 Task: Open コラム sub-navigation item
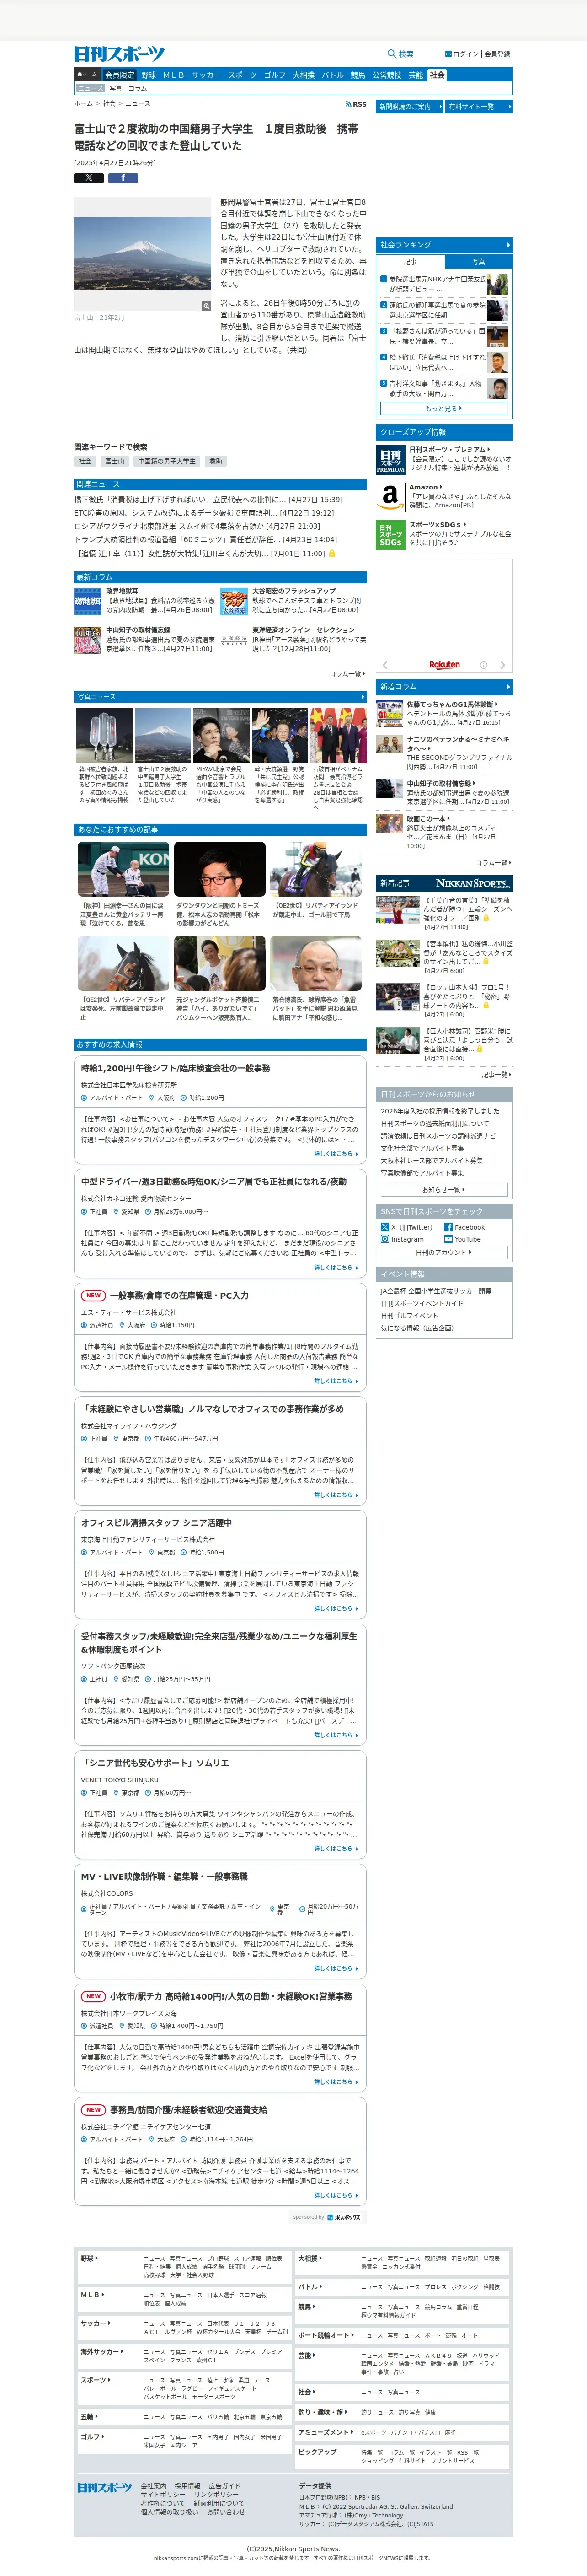point(138,88)
